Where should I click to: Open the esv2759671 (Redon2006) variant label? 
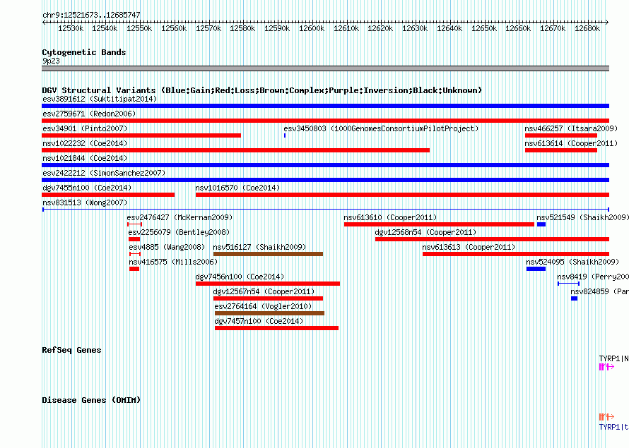89,114
